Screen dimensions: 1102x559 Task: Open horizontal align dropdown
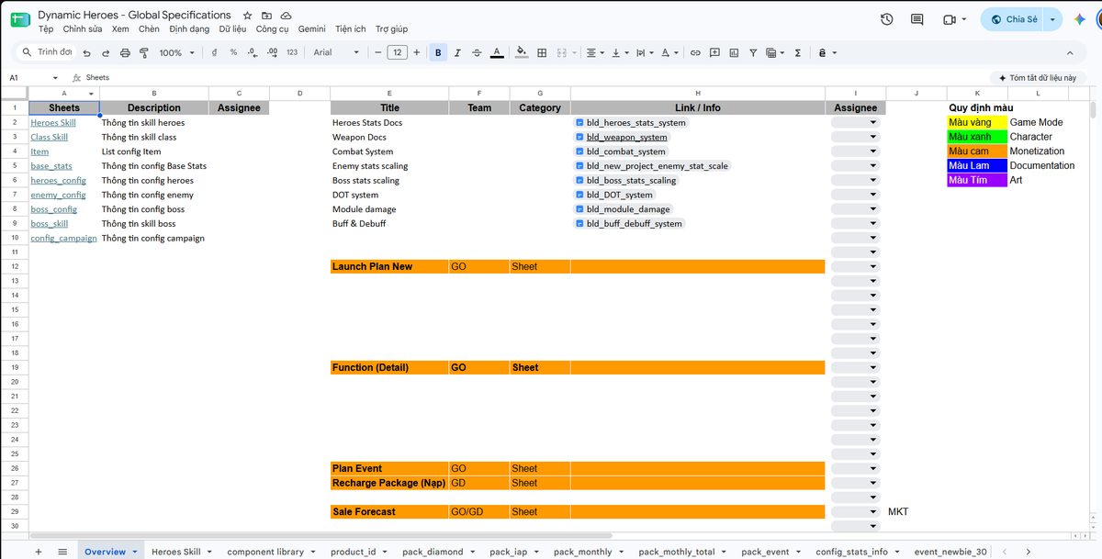pos(594,53)
